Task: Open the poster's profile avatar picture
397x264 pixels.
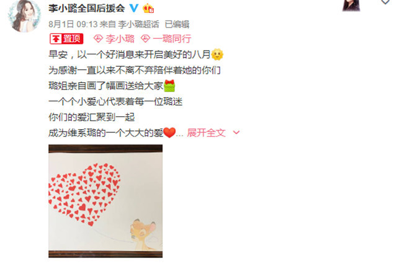Action: pos(25,16)
